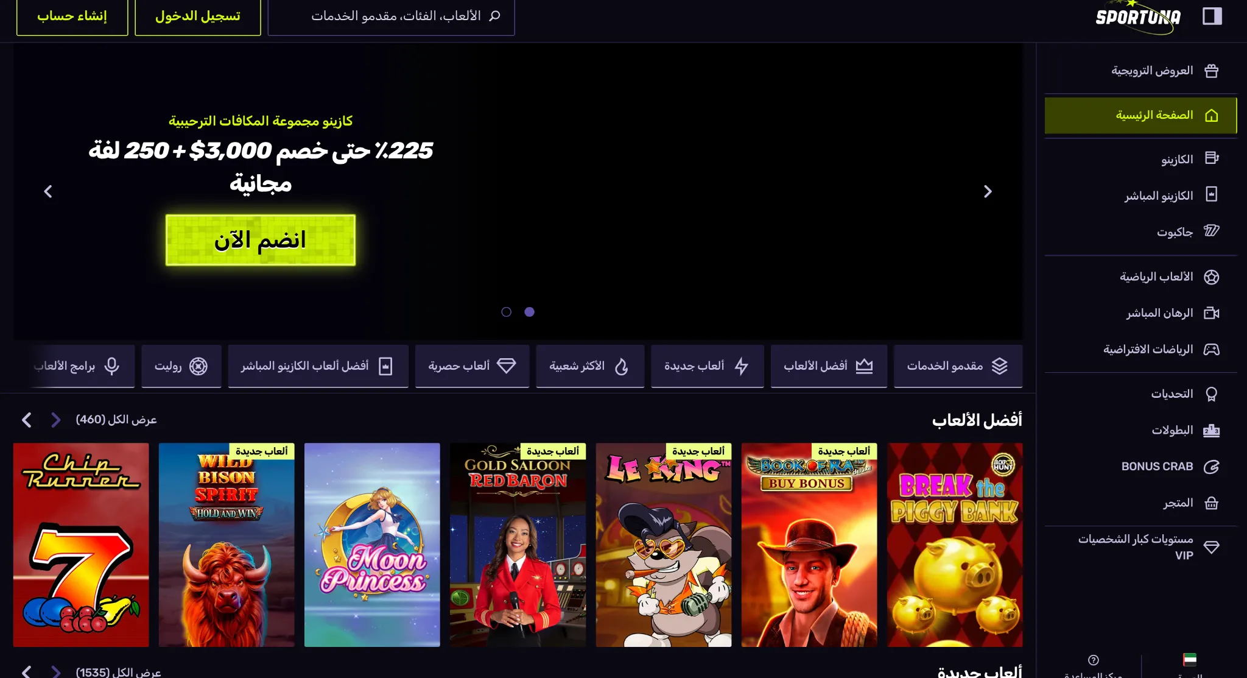Open sports via the soccer ball icon
The image size is (1247, 678).
click(x=1212, y=277)
